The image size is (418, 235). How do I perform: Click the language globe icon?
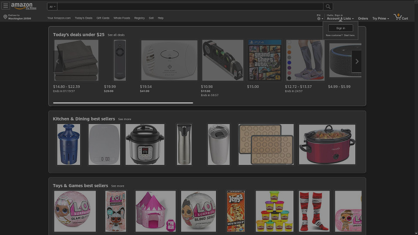pos(319,19)
